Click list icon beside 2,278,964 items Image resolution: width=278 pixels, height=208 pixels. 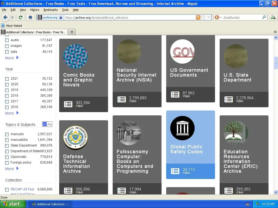click(229, 99)
